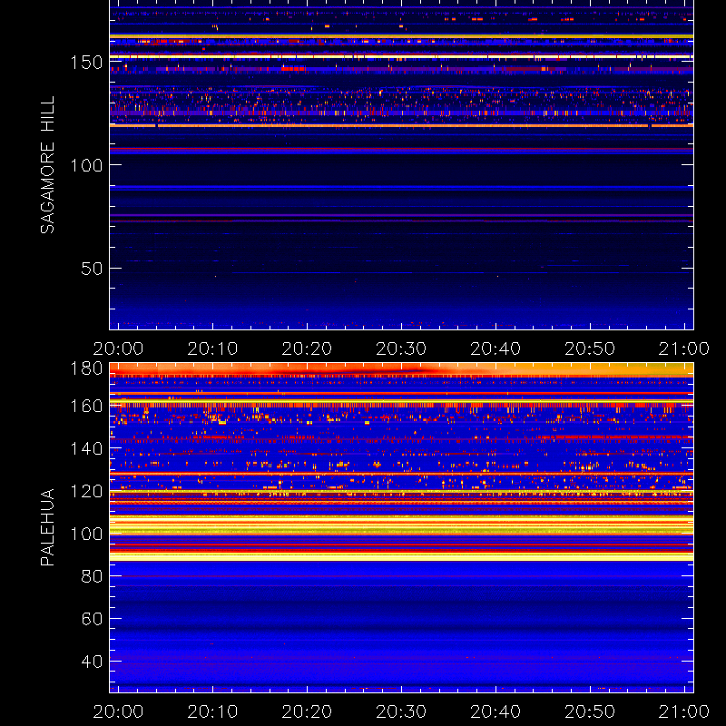This screenshot has width=726, height=726.
Task: Select 20:30 time label of Sagamore Hill plot
Action: (x=401, y=348)
